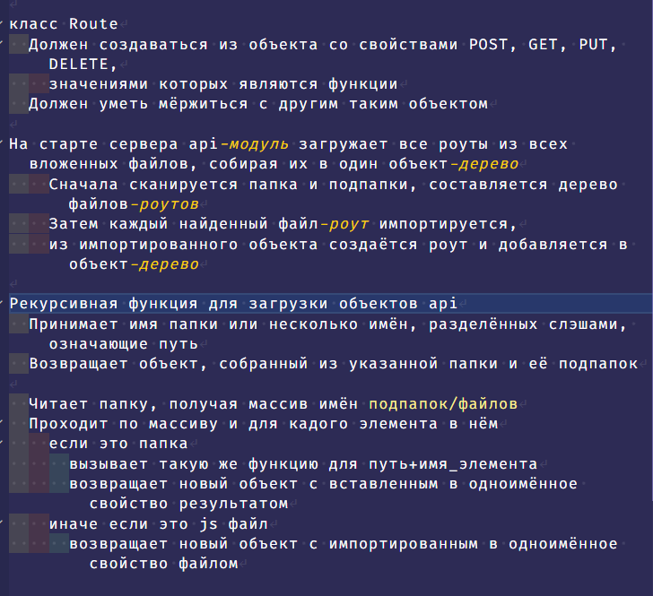This screenshot has height=596, width=653.
Task: Click line "значениями которых являются функции"
Action: tap(223, 84)
